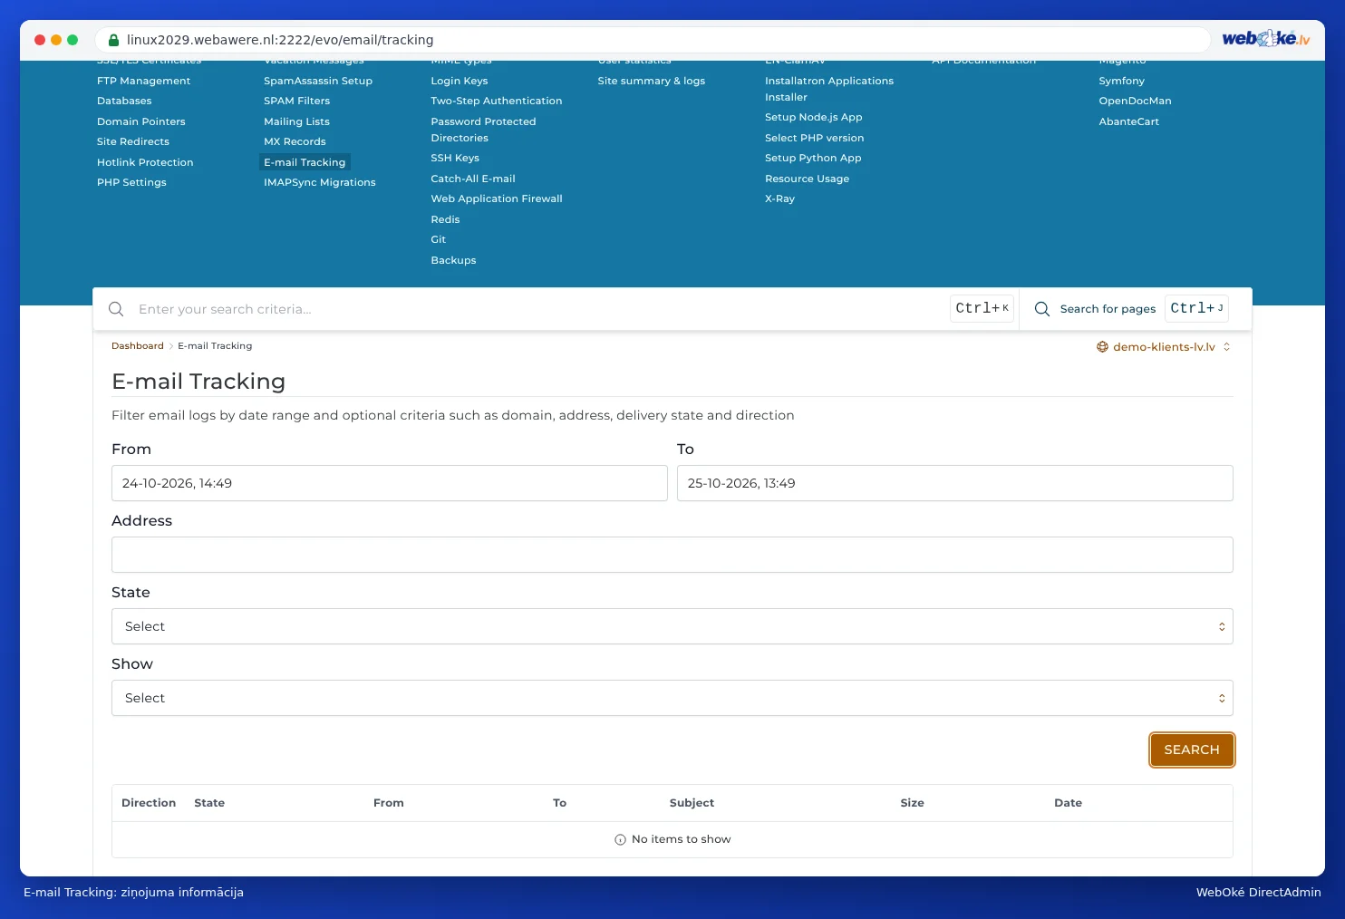The height and width of the screenshot is (919, 1345).
Task: Click the WebOke logo in the top bar
Action: [x=1265, y=39]
